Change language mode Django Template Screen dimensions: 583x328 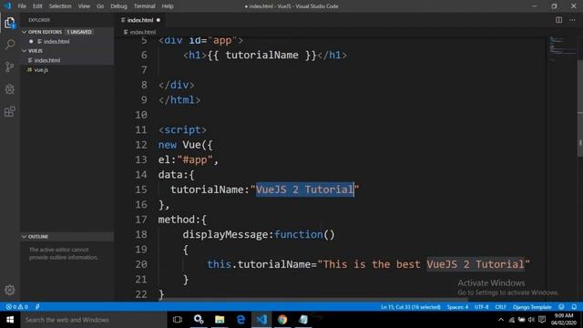pos(532,307)
